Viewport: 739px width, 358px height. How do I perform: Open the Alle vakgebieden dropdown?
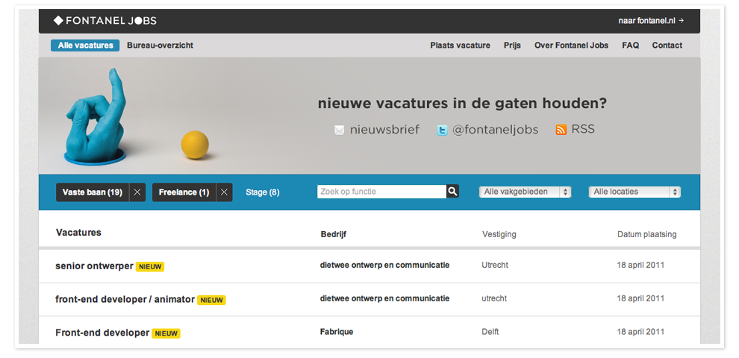[525, 192]
